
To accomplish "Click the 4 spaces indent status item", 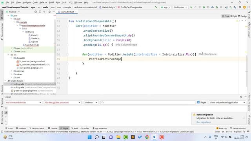I will click(237, 132).
